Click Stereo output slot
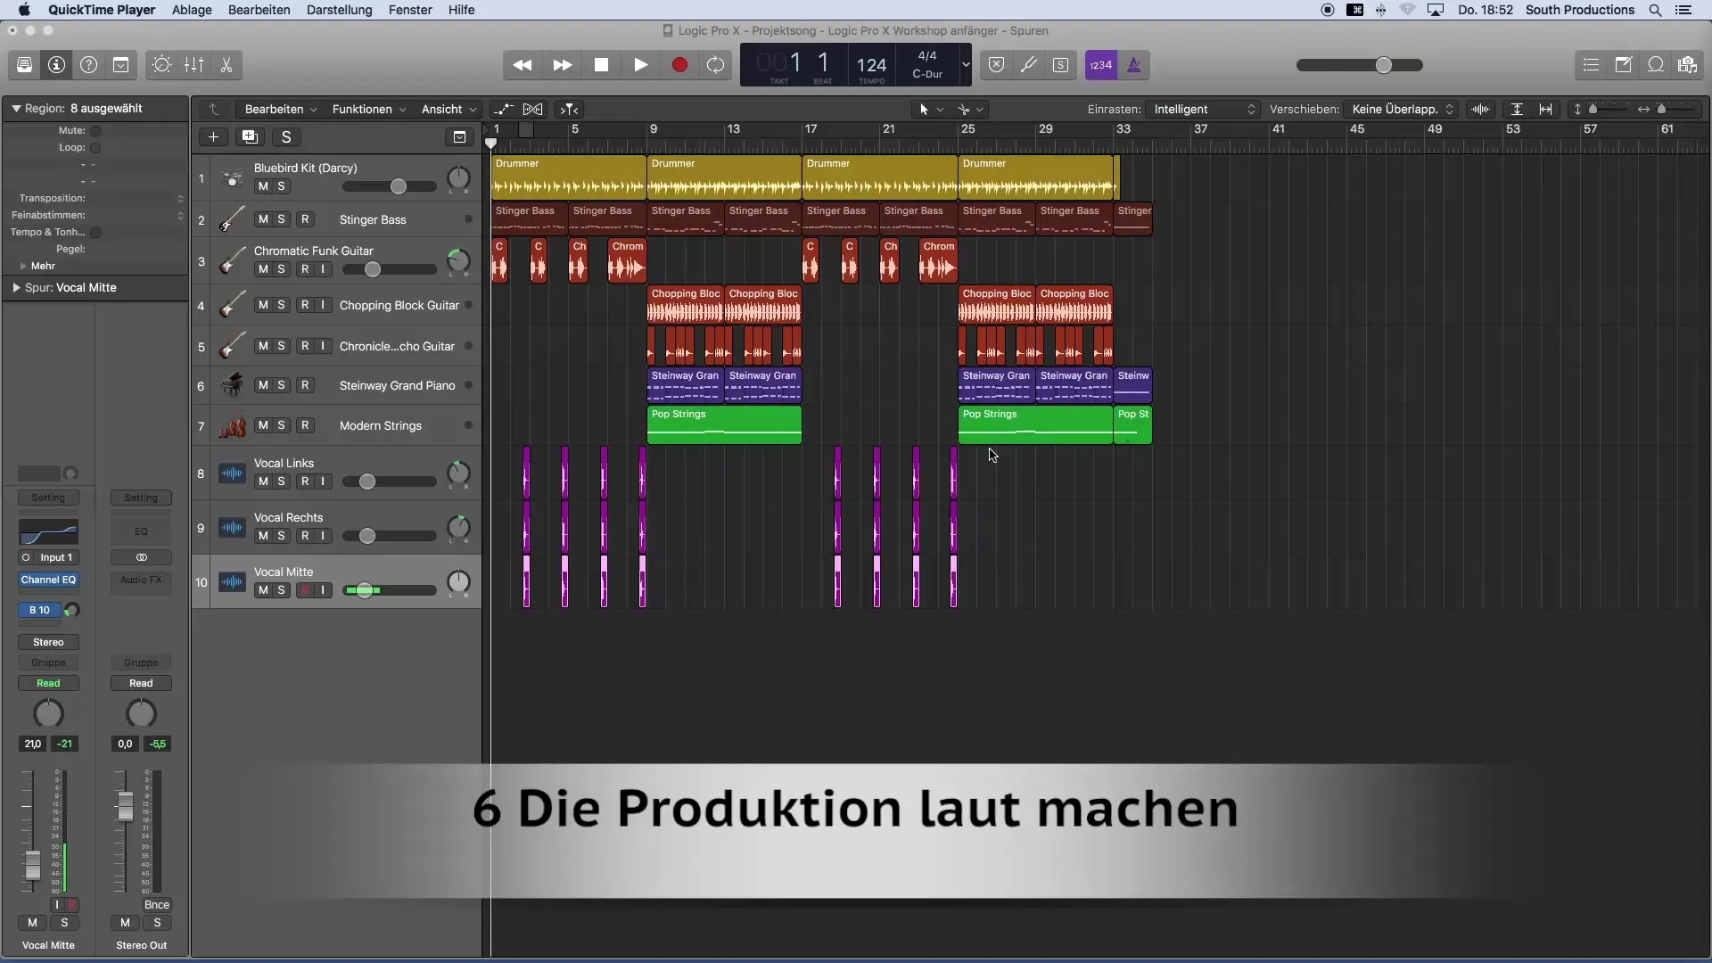 pyautogui.click(x=48, y=643)
